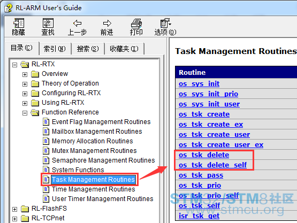The width and height of the screenshot is (297, 223).
Task: Expand the Configuring RL-RTX node
Action: click(x=25, y=94)
